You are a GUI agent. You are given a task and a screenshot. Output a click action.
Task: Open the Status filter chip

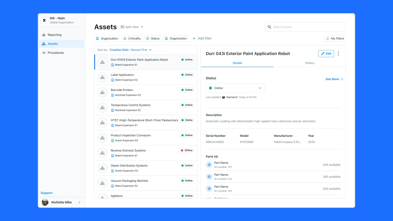(153, 38)
